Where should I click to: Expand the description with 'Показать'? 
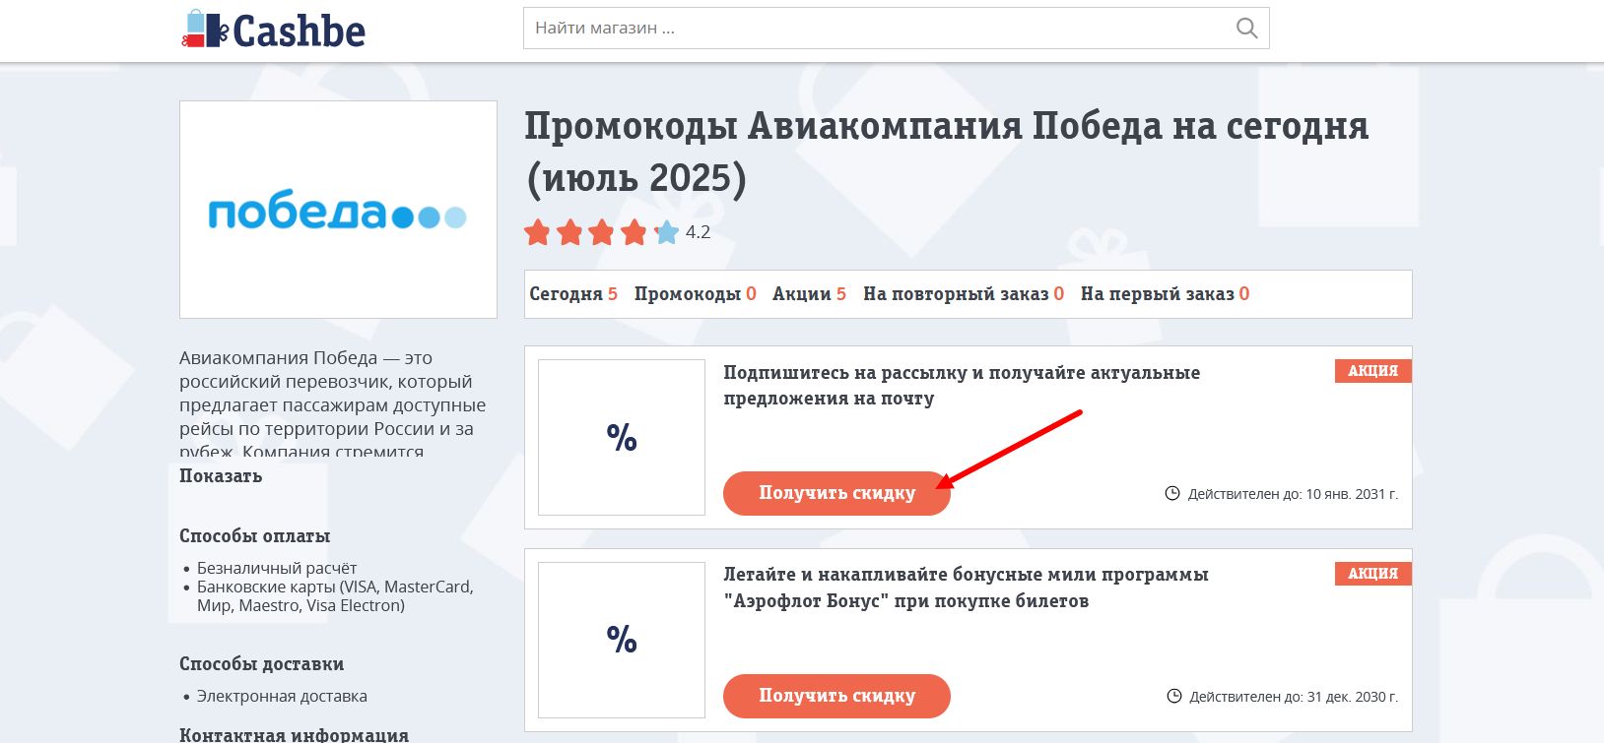pos(221,476)
